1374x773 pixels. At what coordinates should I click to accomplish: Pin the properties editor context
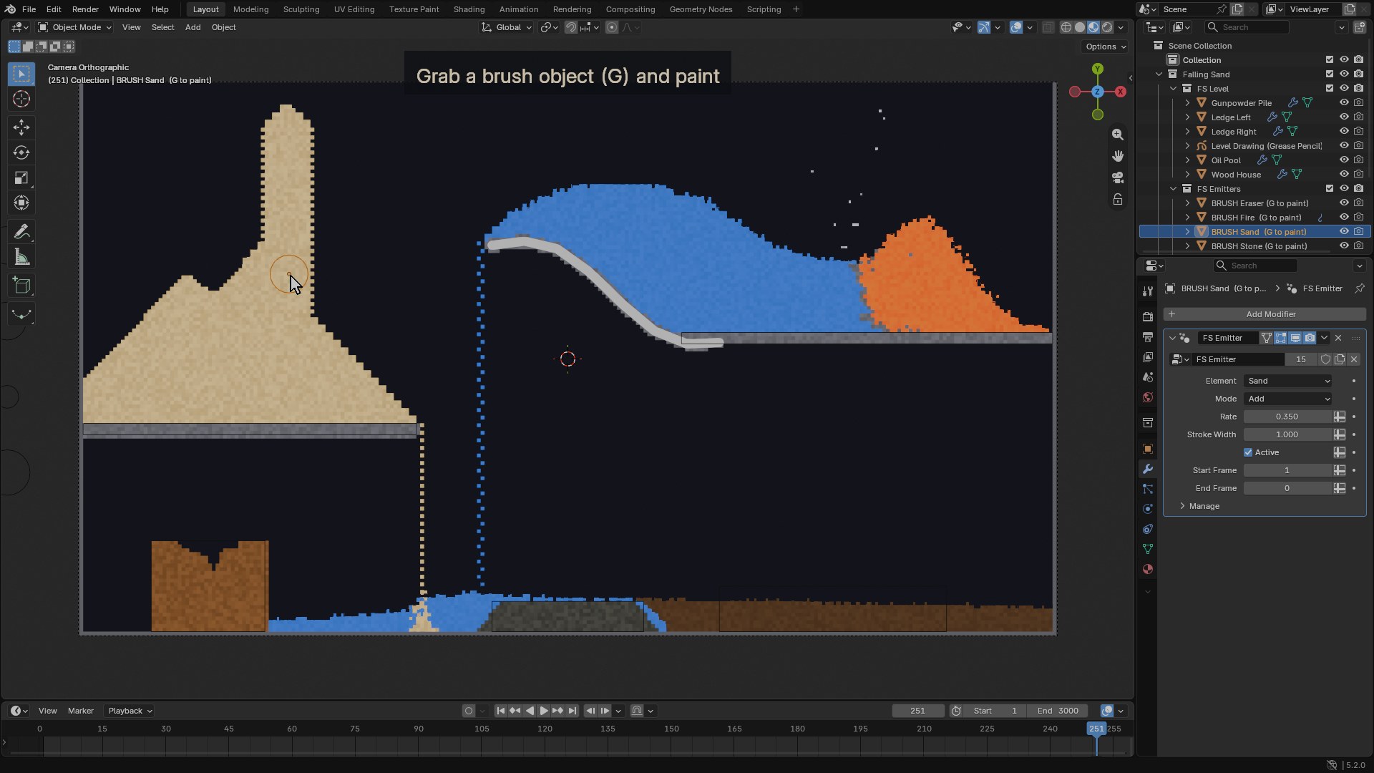pyautogui.click(x=1360, y=288)
